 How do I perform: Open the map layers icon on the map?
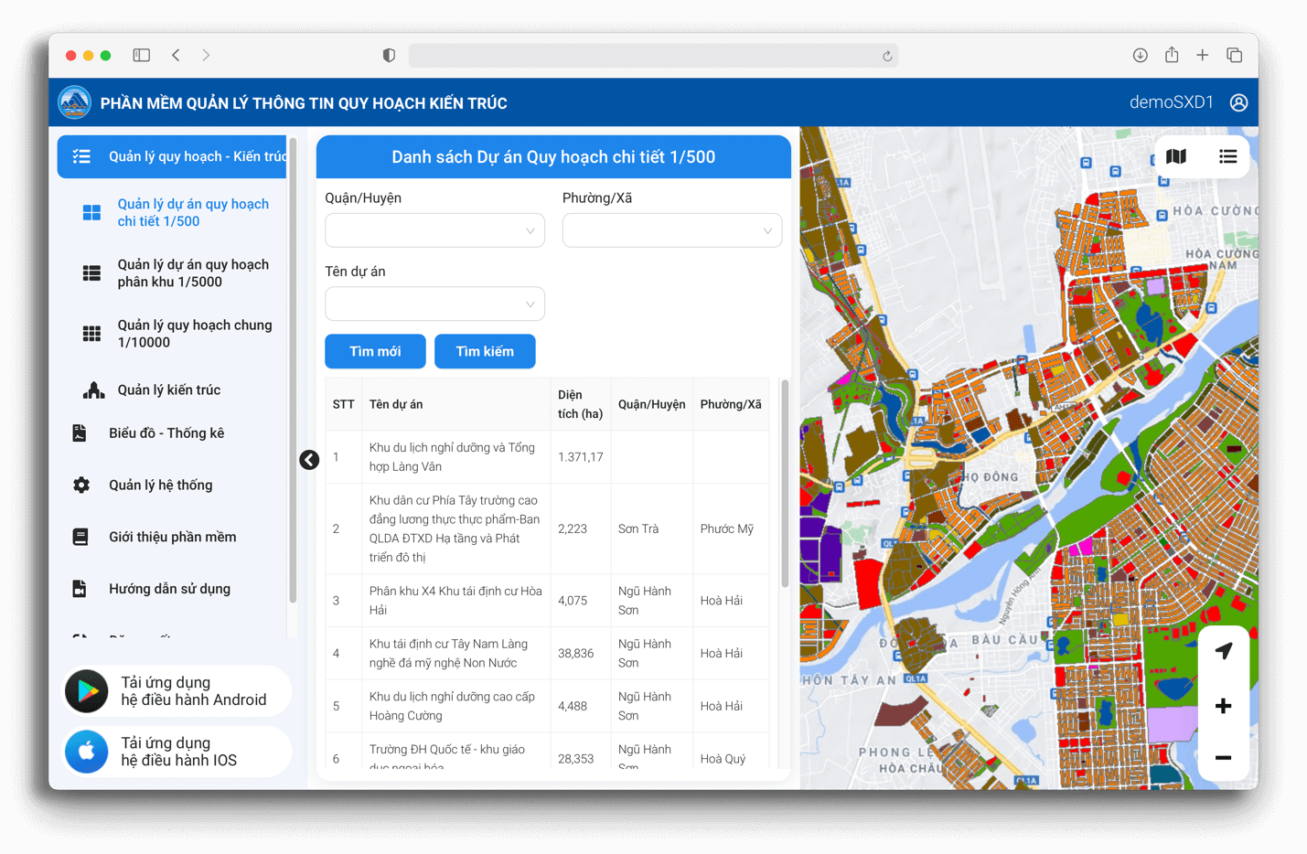pyautogui.click(x=1176, y=156)
